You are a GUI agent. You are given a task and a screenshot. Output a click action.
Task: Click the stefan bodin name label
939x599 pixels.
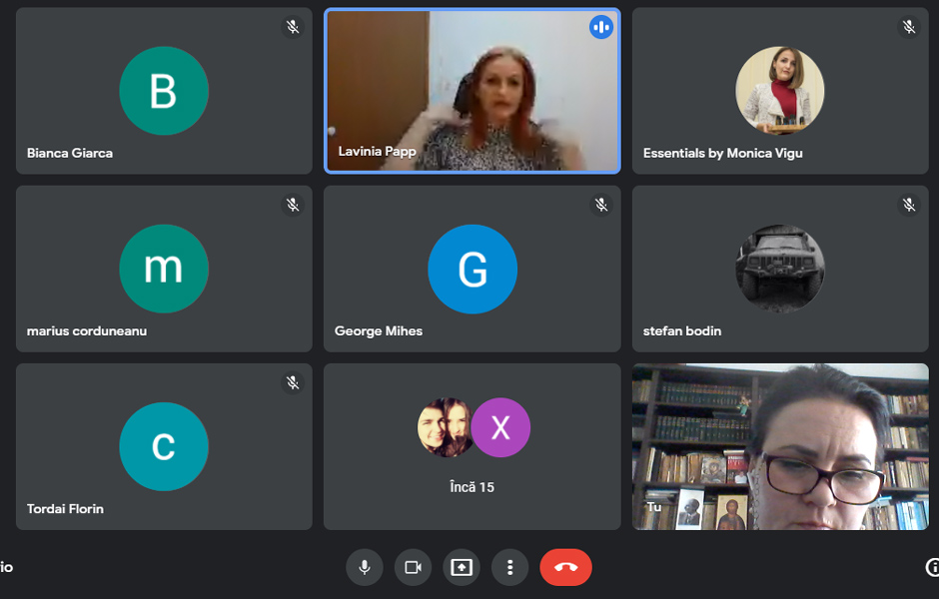pyautogui.click(x=682, y=330)
